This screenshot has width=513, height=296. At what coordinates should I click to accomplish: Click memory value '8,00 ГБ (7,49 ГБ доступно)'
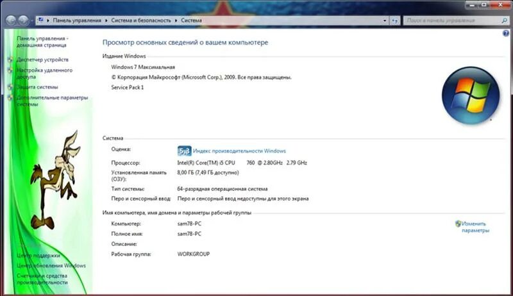[x=208, y=172]
